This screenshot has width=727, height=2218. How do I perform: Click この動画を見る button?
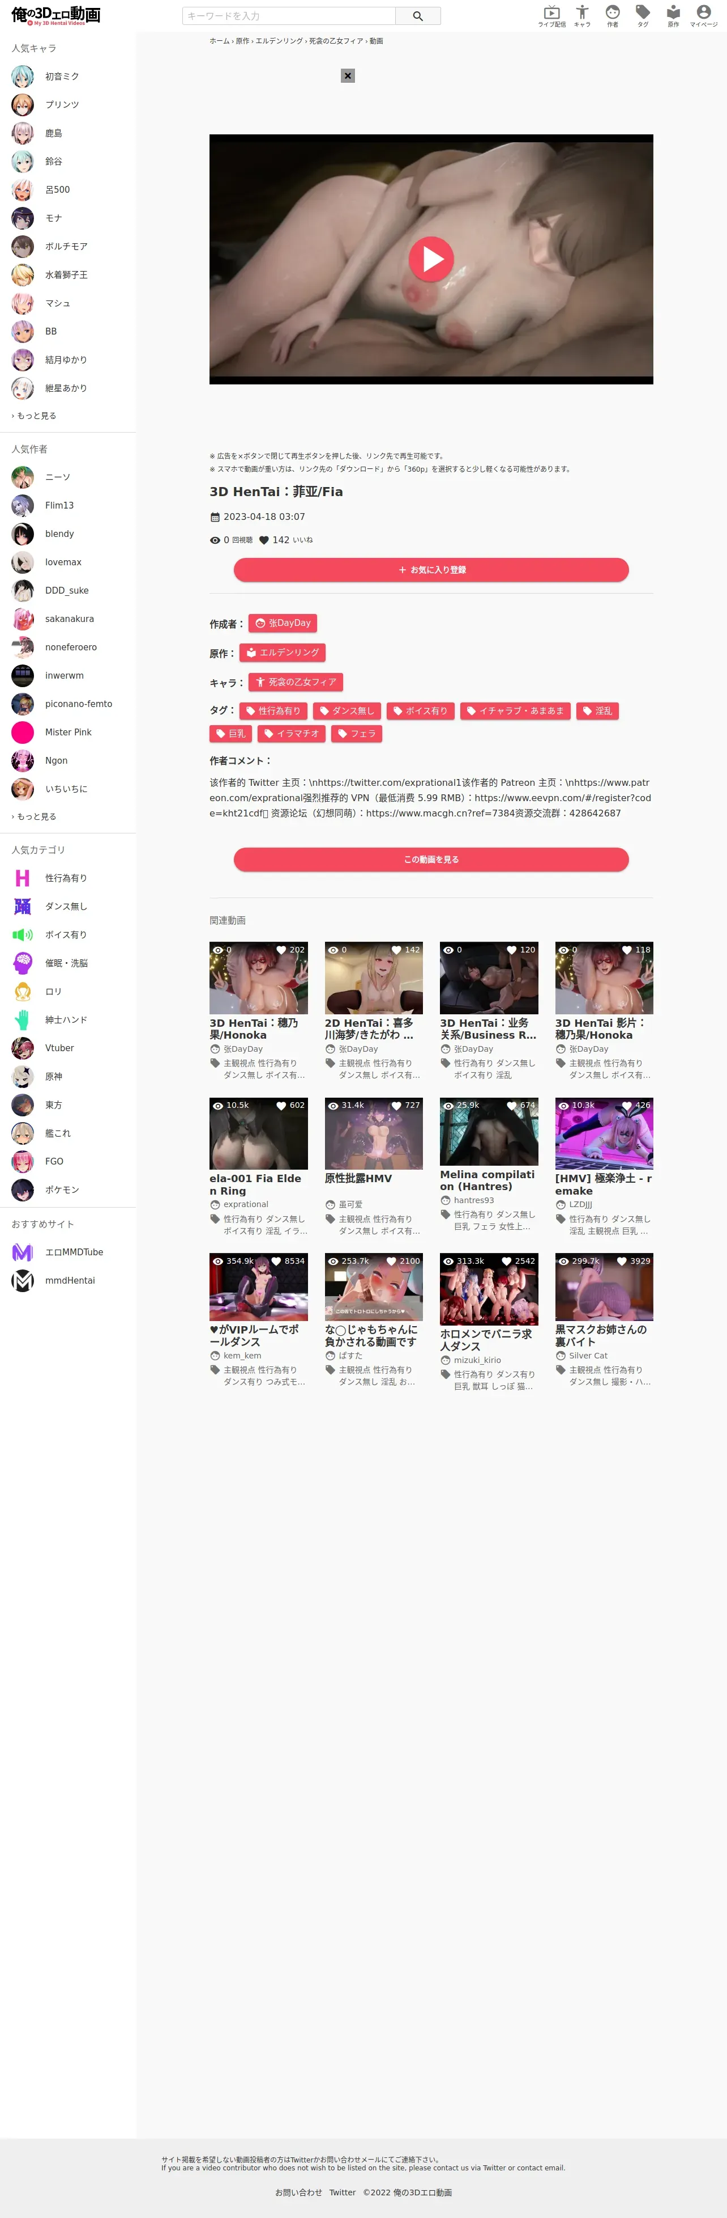(x=431, y=860)
